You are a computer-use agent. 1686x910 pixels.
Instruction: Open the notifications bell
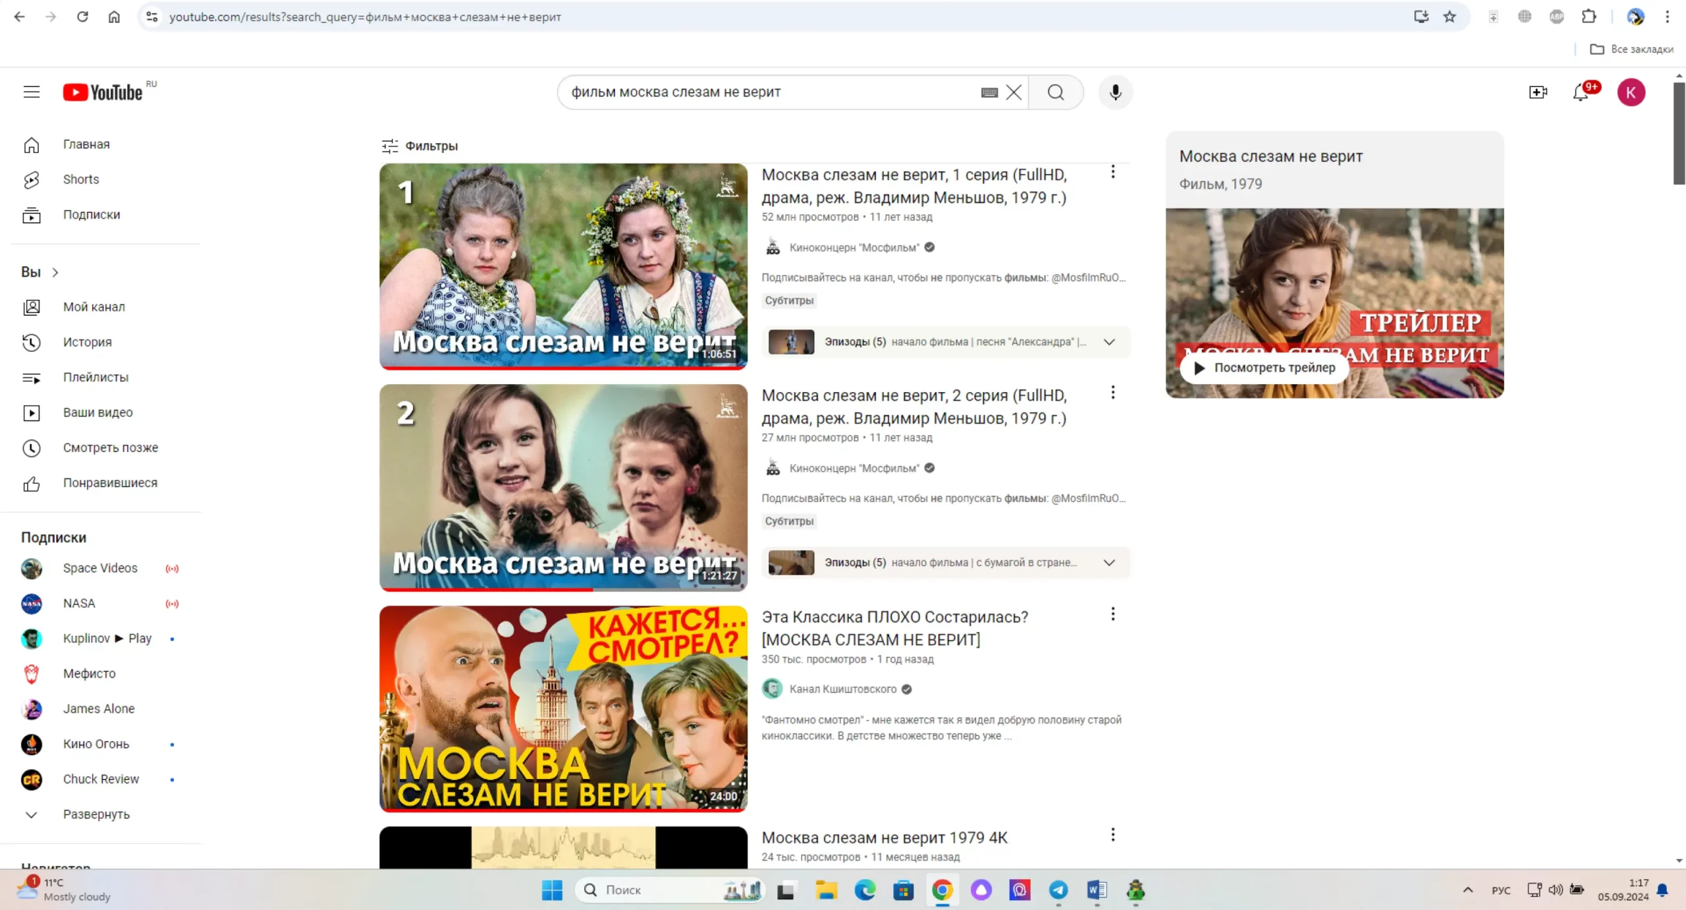point(1580,92)
